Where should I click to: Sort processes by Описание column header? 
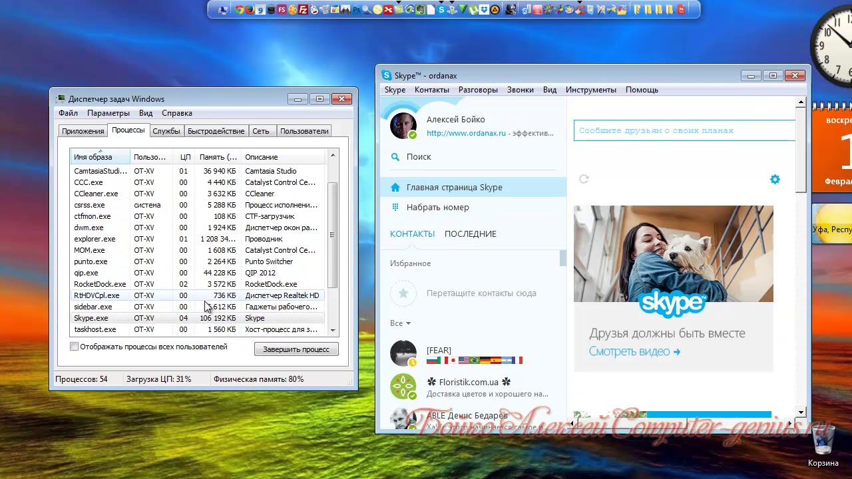pyautogui.click(x=283, y=157)
